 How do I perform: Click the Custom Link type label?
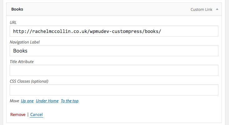[x=201, y=10]
